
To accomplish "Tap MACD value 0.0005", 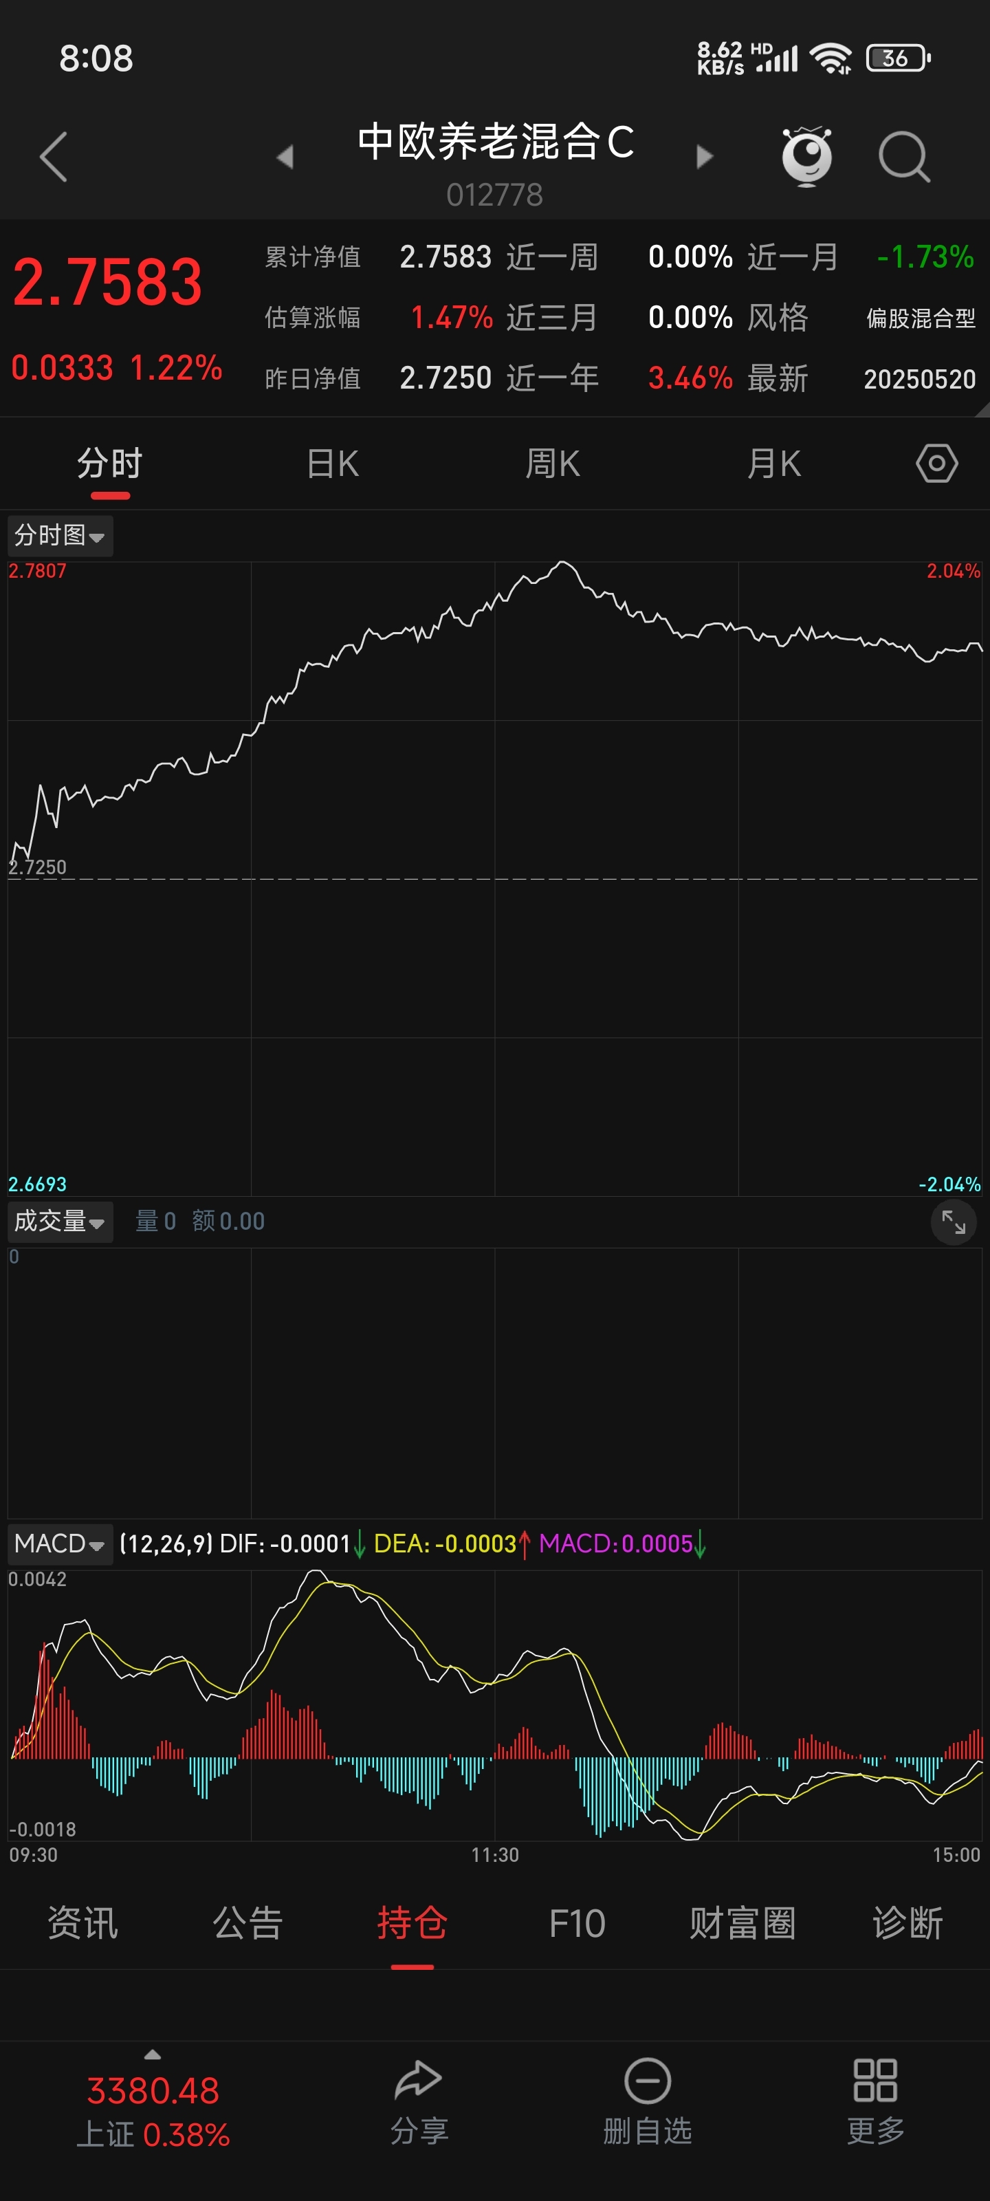I will (x=657, y=1544).
